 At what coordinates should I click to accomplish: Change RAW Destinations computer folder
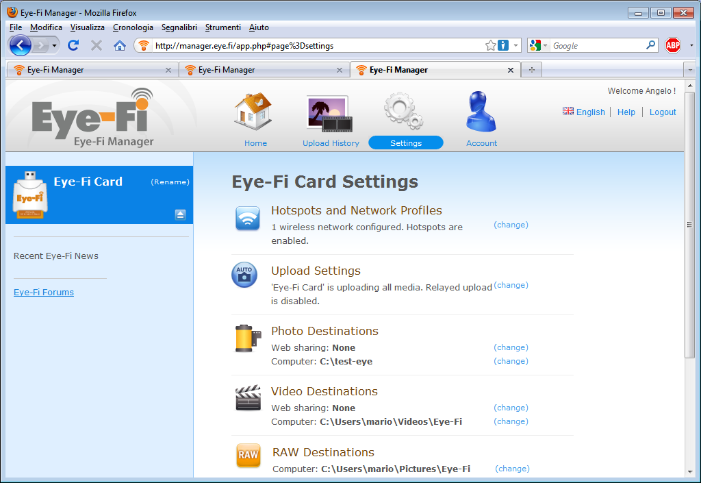(x=512, y=468)
